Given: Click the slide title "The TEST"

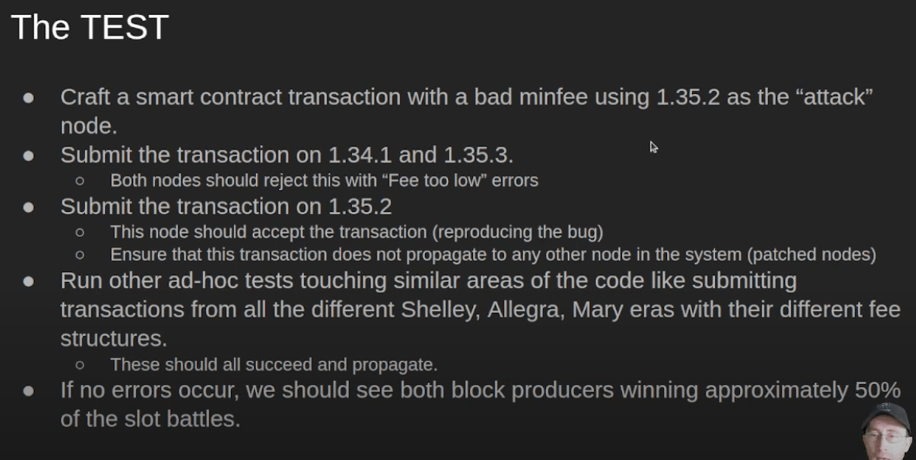Looking at the screenshot, I should pos(89,28).
